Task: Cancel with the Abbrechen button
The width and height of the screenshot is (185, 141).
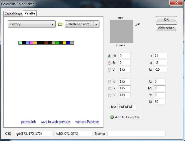Action: (166, 28)
